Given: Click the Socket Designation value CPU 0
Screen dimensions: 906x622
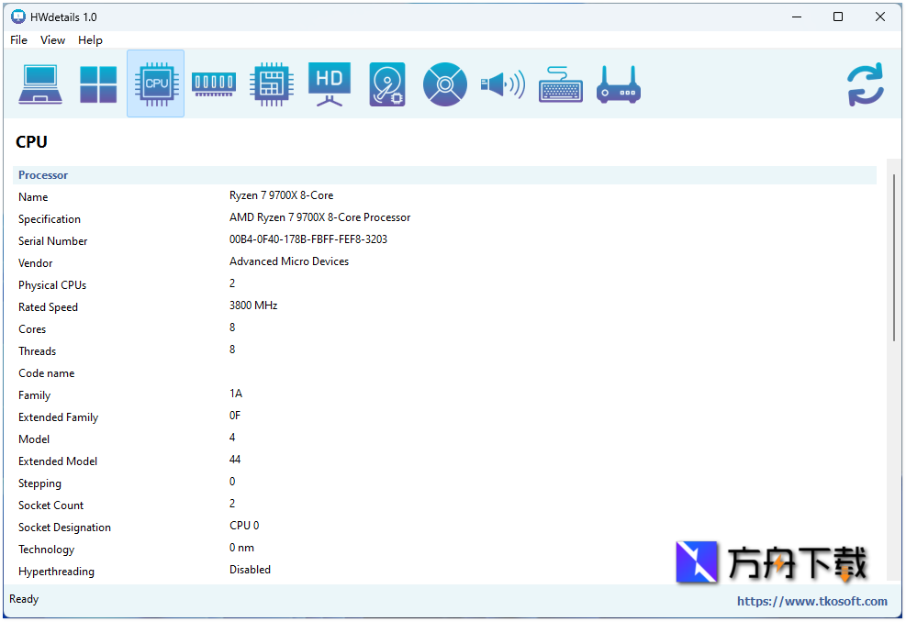Looking at the screenshot, I should coord(244,525).
